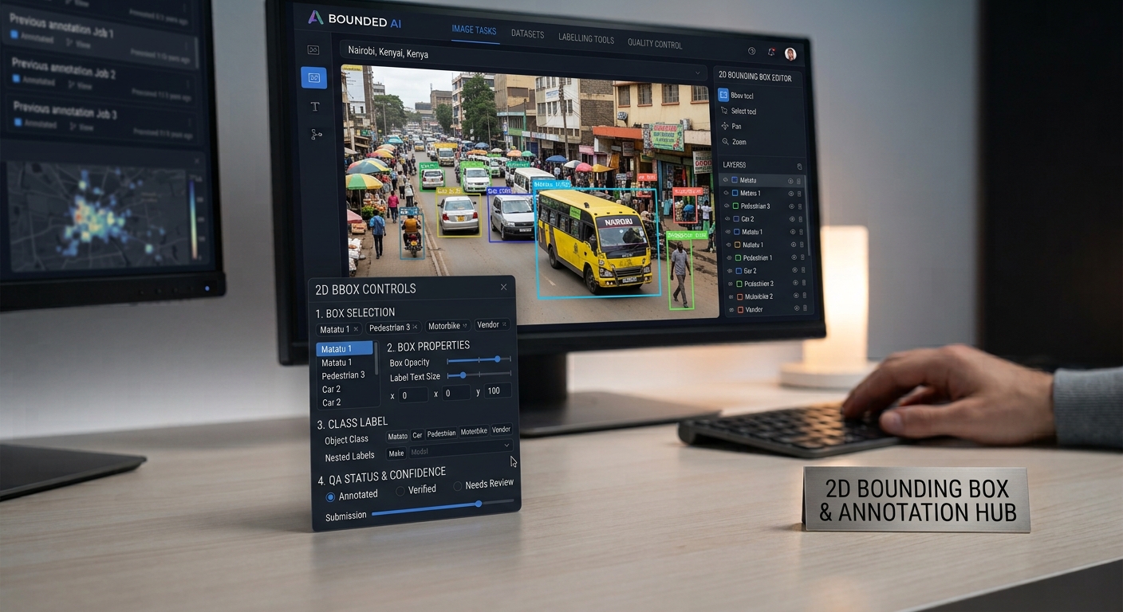Choose the Pan tool icon
This screenshot has width=1123, height=612.
click(x=725, y=126)
